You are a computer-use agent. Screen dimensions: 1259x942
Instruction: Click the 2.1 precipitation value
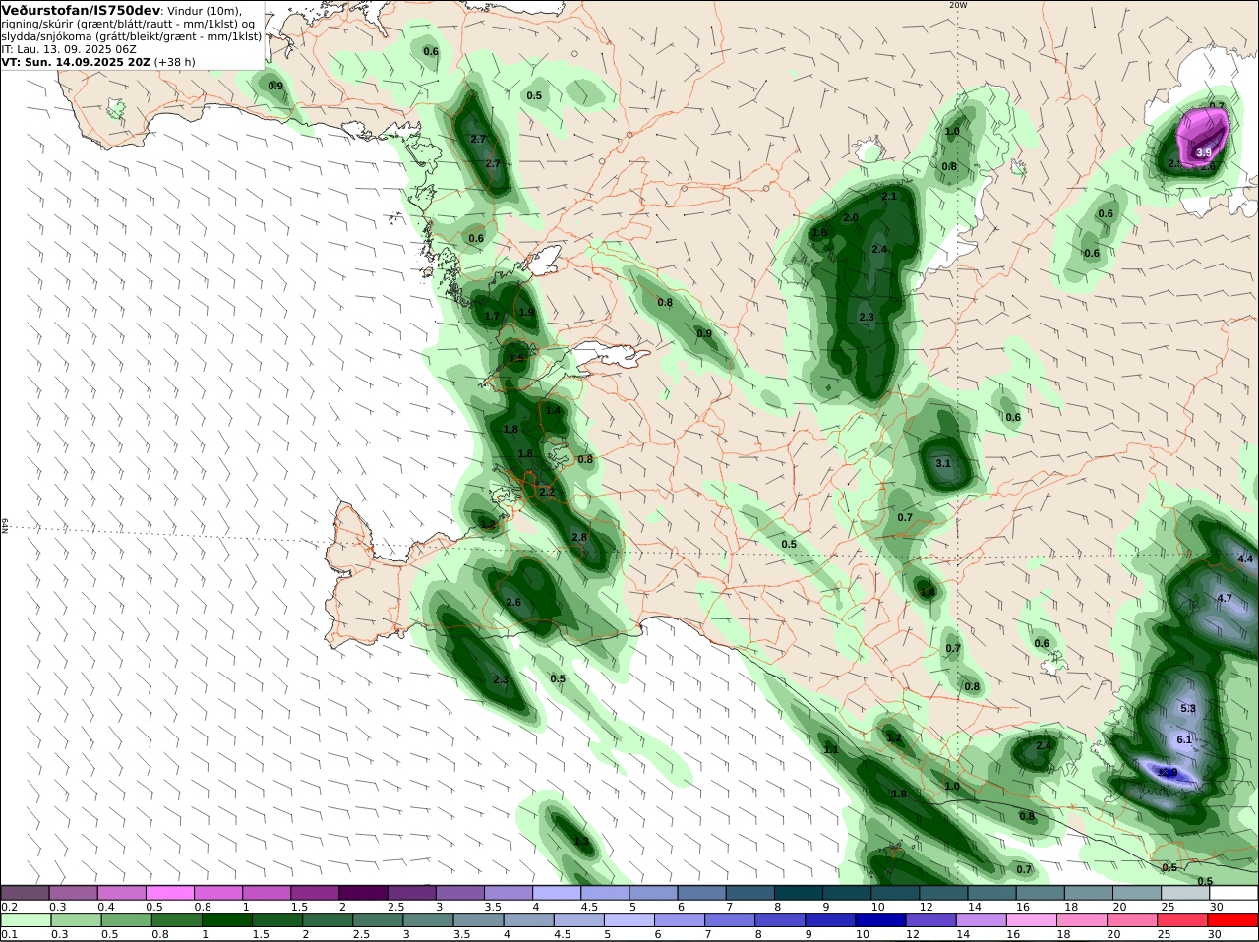pos(889,196)
